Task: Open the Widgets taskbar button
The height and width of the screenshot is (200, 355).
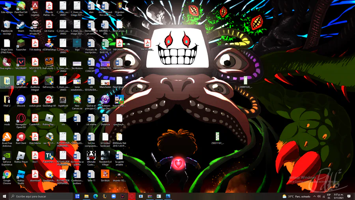Action: [77, 196]
